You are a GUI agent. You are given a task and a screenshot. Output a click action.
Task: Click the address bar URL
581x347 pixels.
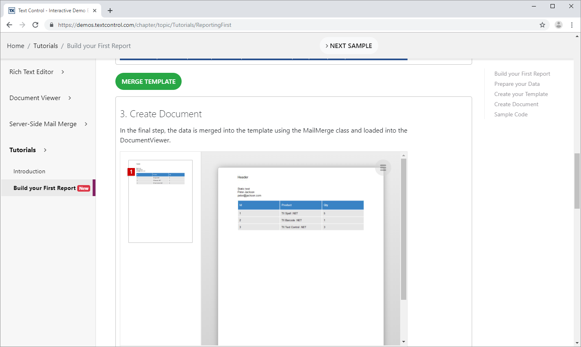point(145,25)
